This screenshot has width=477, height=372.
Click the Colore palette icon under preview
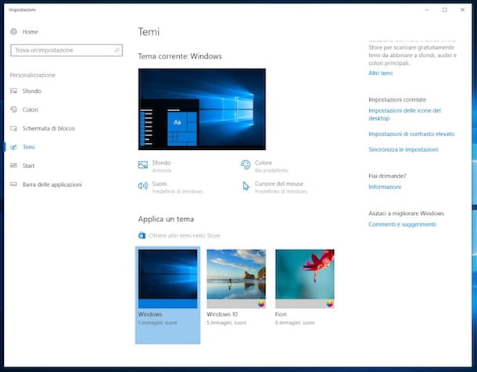[246, 165]
